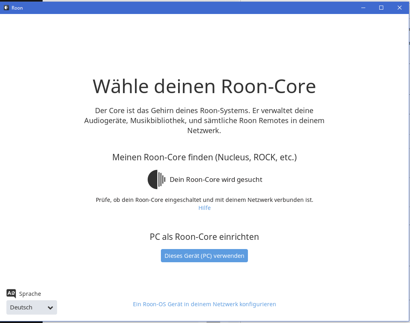This screenshot has width=410, height=323.
Task: Click the "Prüfe, ob dein Roon-Core eingeschaltet" hint
Action: [x=204, y=200]
